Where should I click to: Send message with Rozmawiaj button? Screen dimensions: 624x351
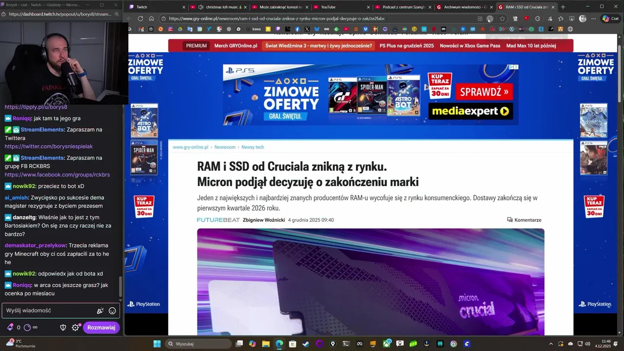[x=101, y=328]
